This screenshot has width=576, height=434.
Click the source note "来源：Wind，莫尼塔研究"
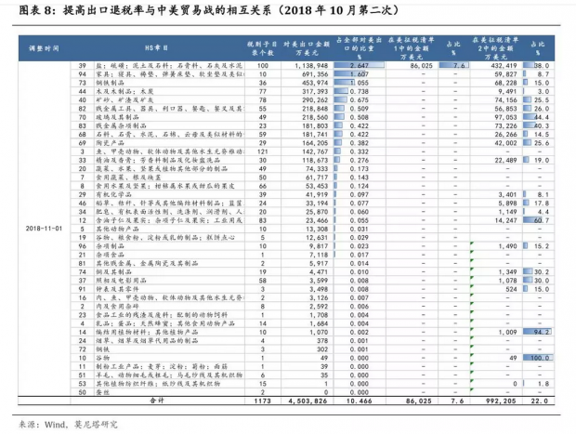click(x=69, y=425)
